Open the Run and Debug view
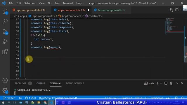The image size is (187, 105). pos(5,42)
